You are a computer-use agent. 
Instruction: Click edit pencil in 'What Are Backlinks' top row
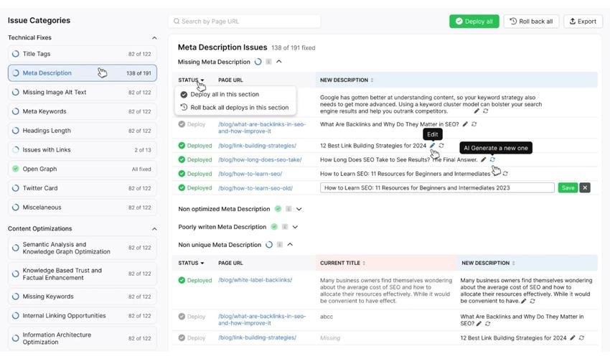click(x=465, y=124)
